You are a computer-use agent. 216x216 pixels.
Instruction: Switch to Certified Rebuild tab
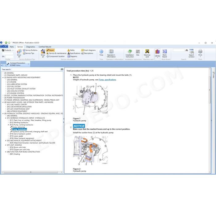[45, 47]
